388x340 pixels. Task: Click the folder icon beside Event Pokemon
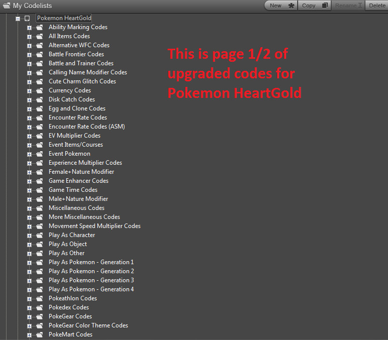[40, 154]
